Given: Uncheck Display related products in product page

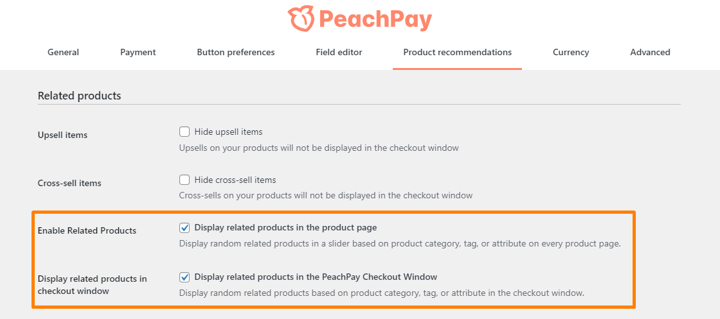Looking at the screenshot, I should pyautogui.click(x=184, y=227).
